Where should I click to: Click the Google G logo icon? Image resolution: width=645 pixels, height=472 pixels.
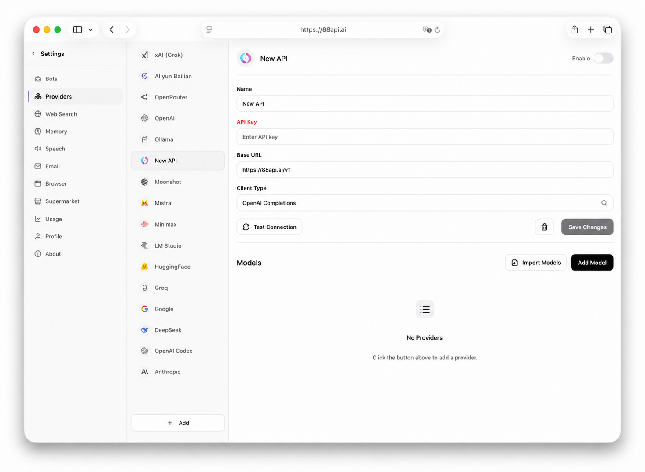pyautogui.click(x=145, y=309)
